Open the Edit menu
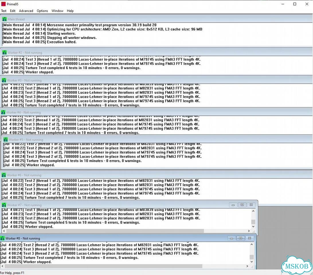 click(x=13, y=11)
